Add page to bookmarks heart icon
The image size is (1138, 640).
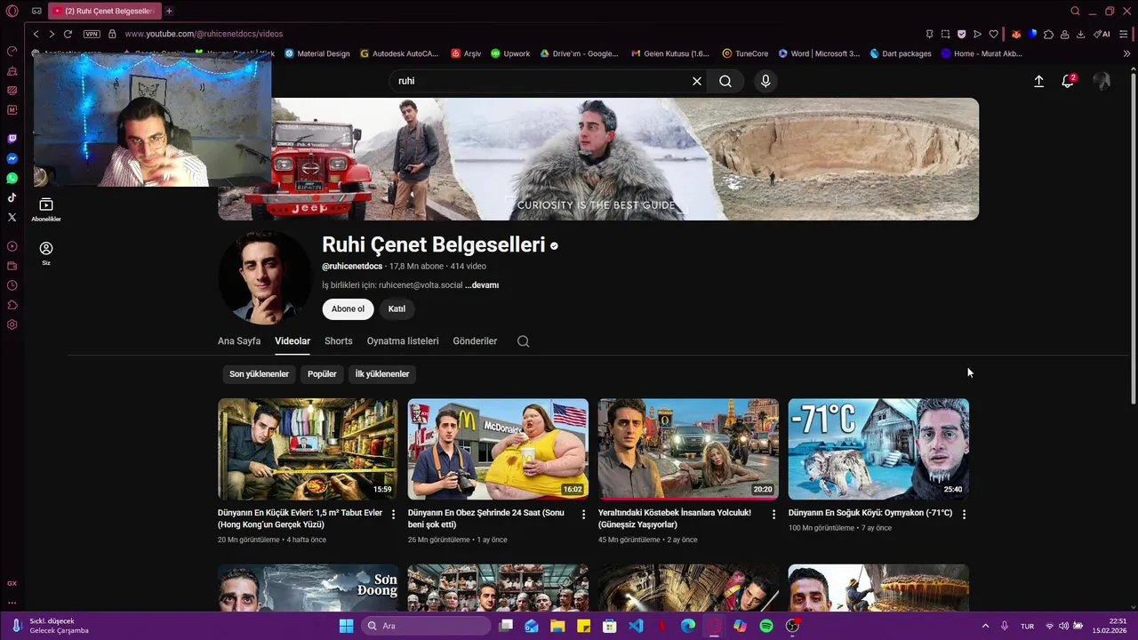click(x=993, y=34)
